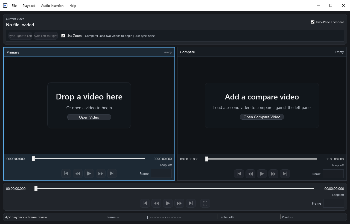Open the Playback menu
Screen dimensions: 350x224
(29, 5)
